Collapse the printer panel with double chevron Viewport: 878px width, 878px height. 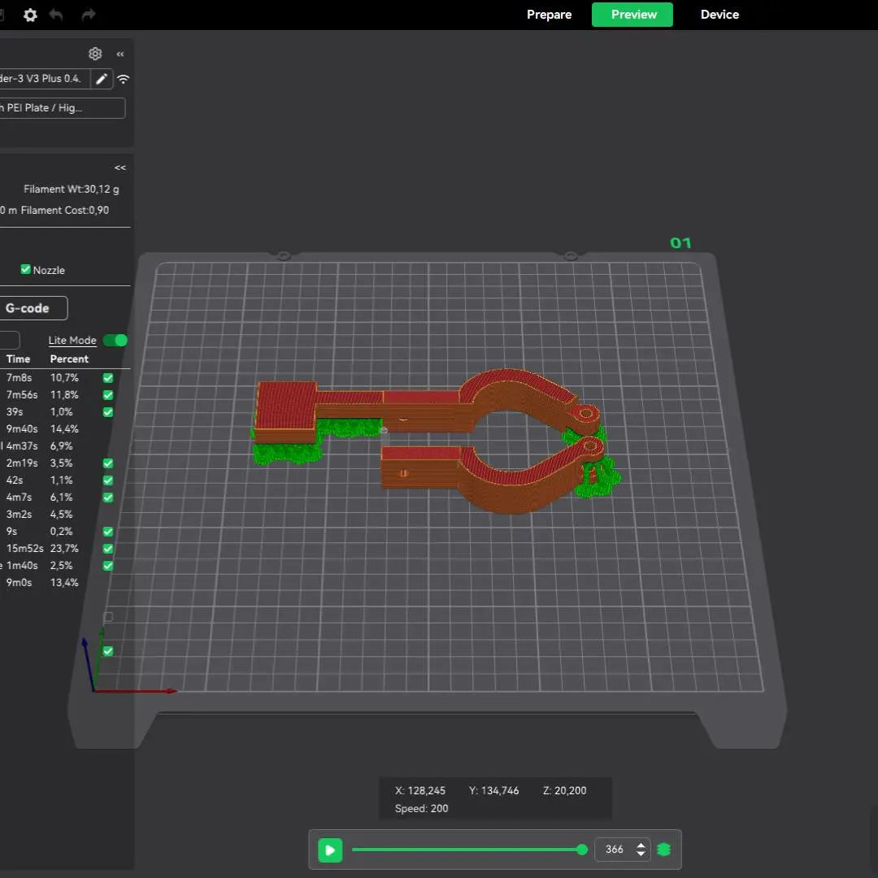(x=120, y=54)
